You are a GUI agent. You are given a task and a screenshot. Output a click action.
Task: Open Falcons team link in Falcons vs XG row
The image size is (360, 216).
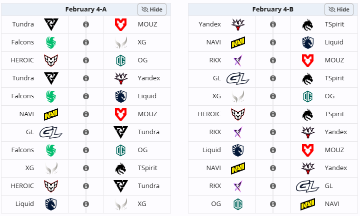coord(22,42)
